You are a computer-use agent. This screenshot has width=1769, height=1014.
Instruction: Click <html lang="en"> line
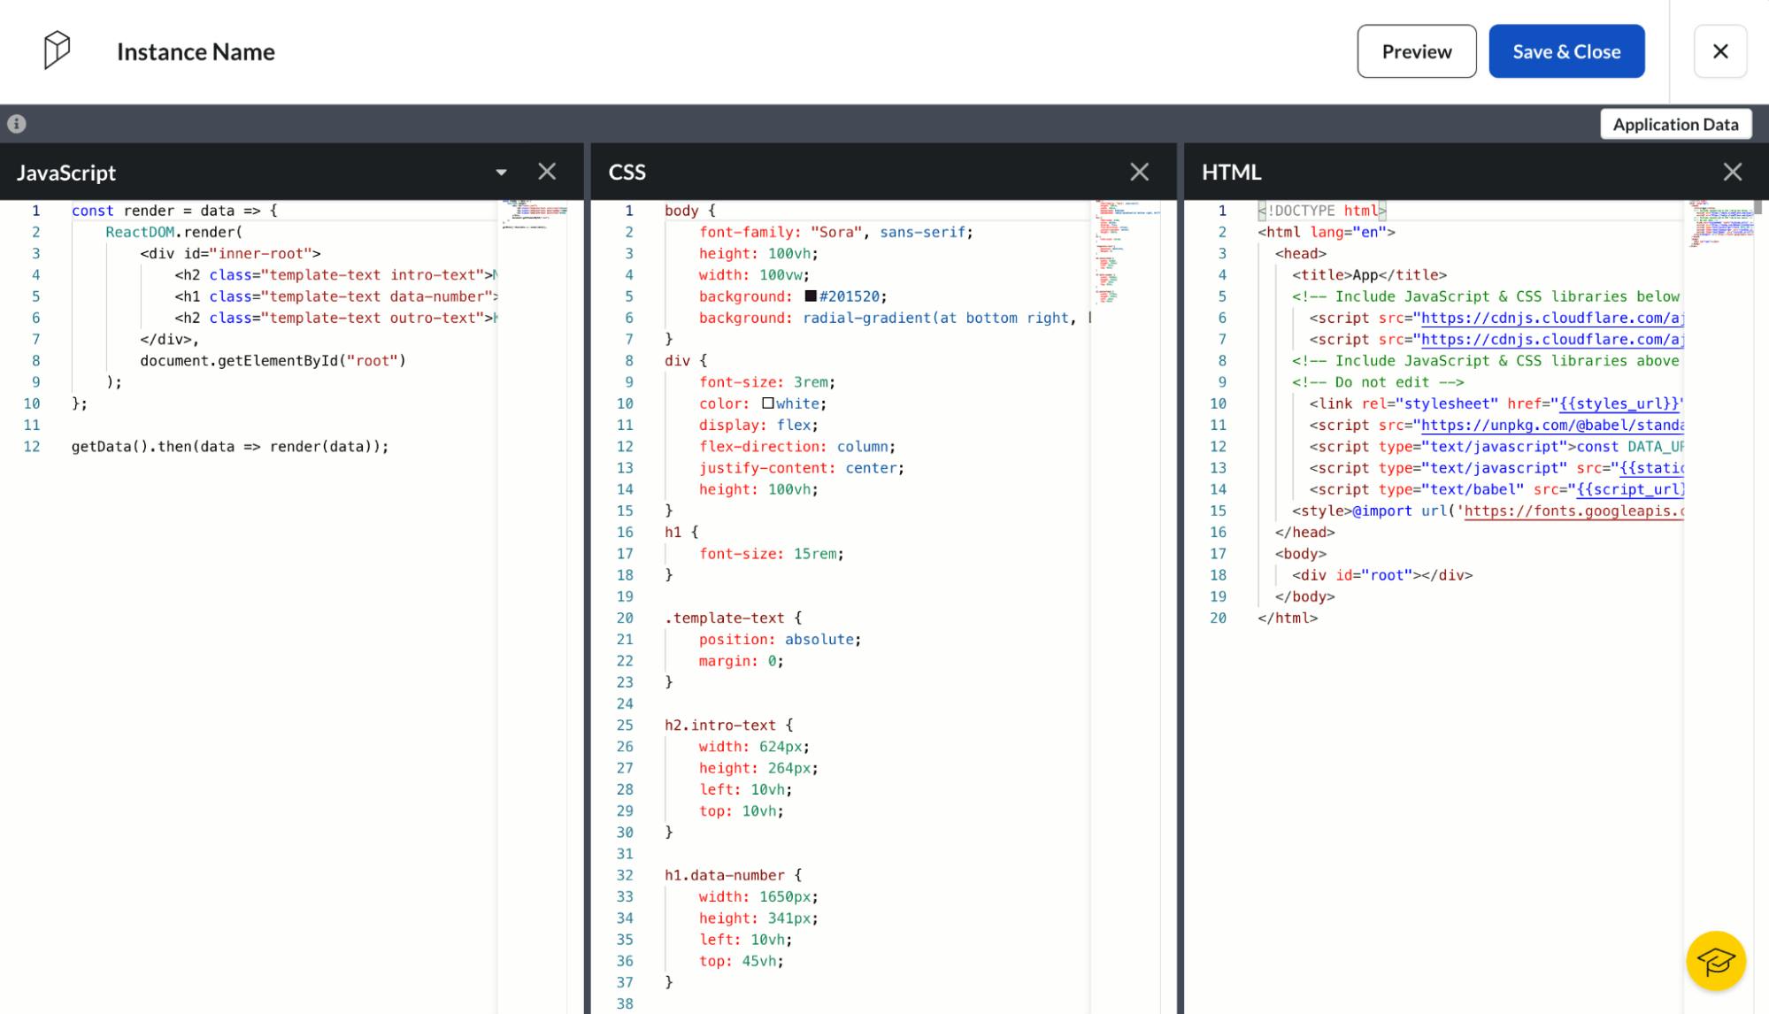coord(1326,233)
